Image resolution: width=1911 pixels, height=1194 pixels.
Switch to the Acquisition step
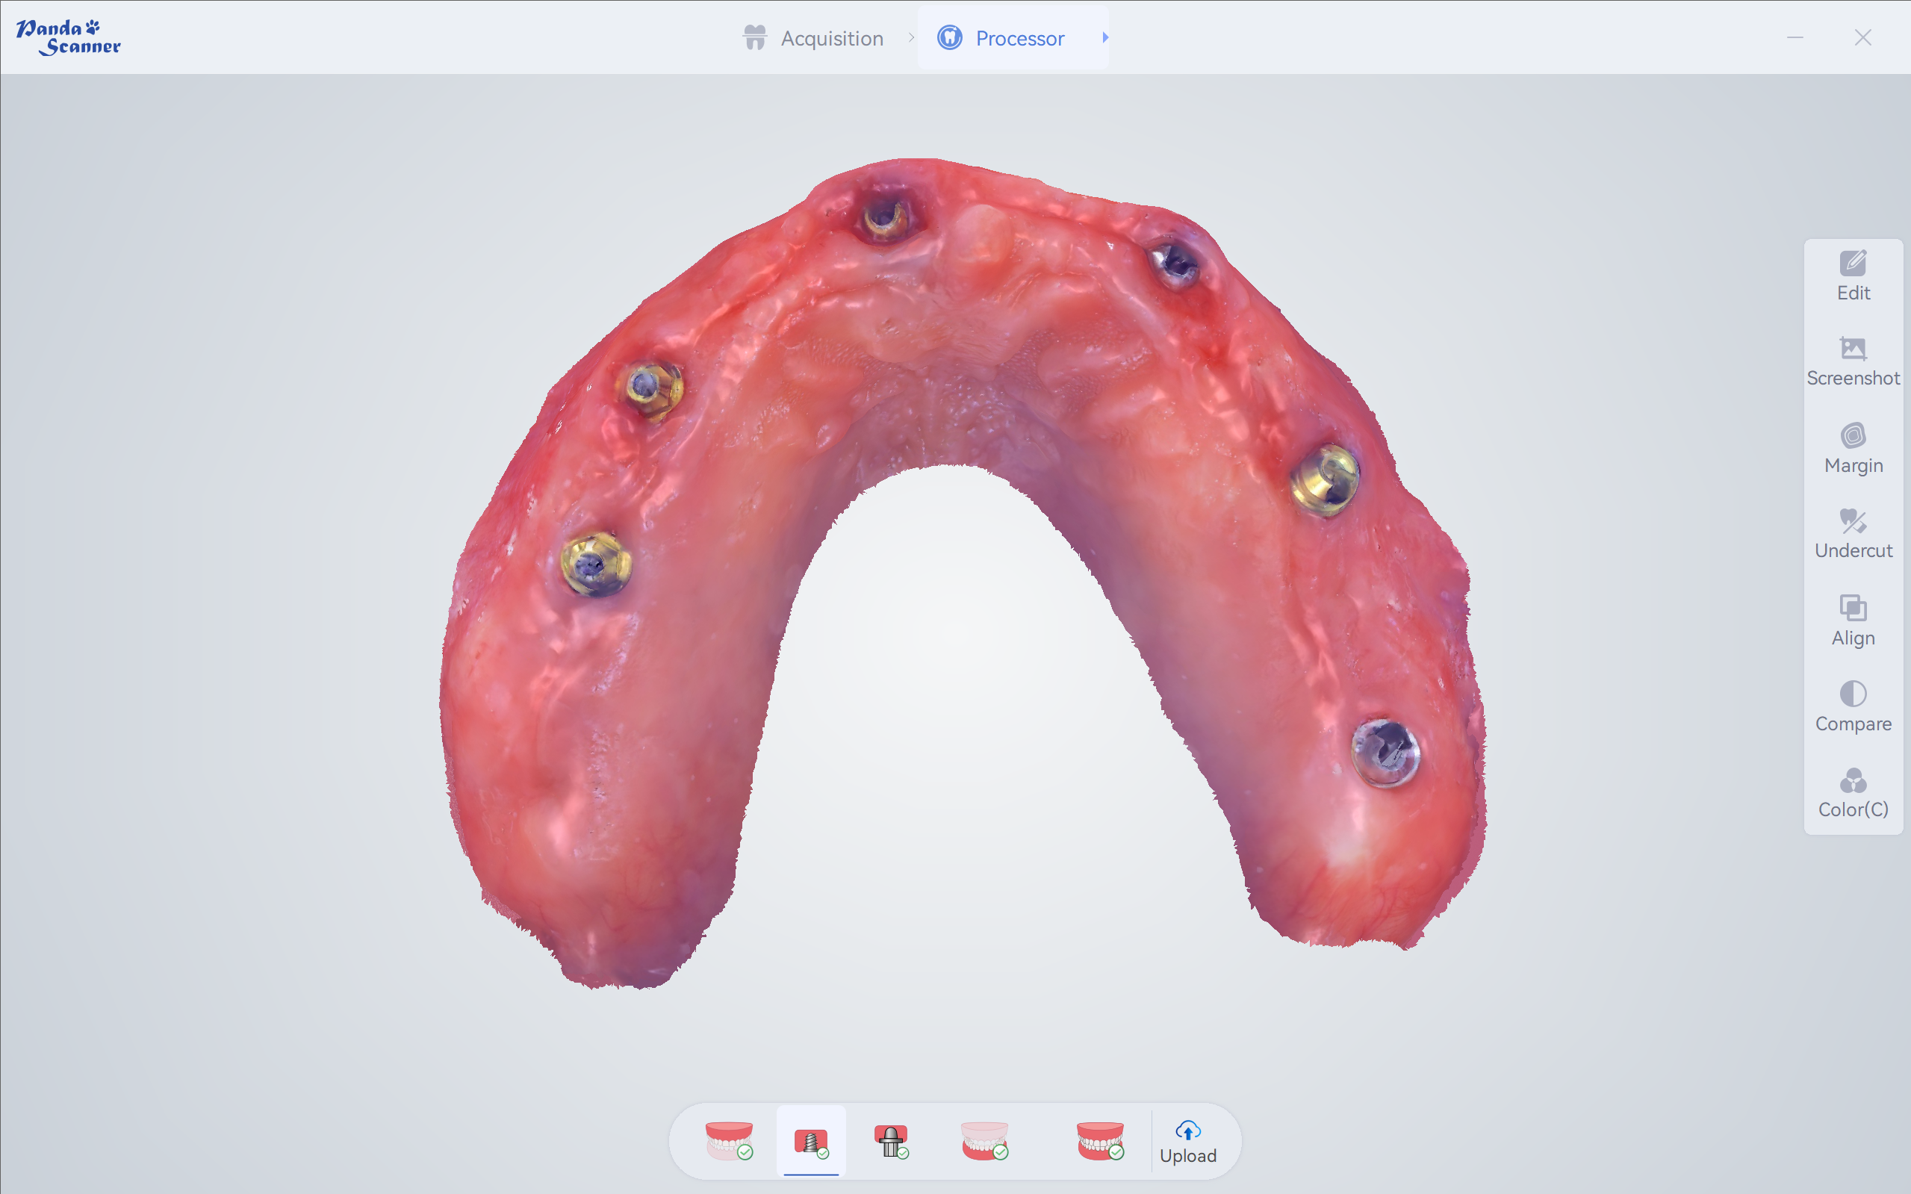click(x=831, y=37)
